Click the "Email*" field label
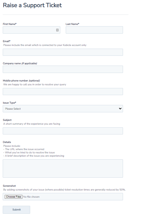Viewport: 143px width, 217px height. [7, 41]
